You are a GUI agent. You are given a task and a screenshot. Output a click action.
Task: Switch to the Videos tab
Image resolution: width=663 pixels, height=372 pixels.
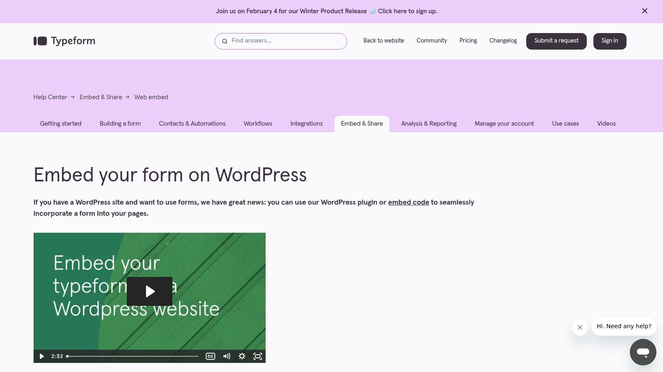(x=606, y=124)
